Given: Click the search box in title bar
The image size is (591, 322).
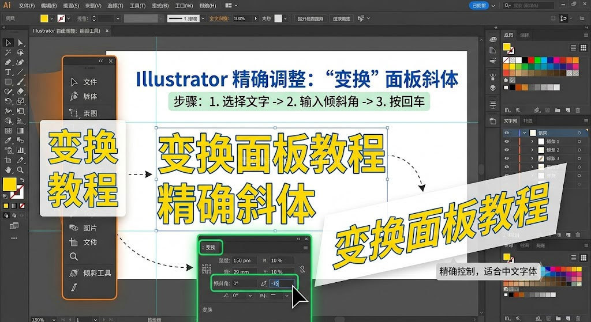Looking at the screenshot, I should tap(529, 6).
